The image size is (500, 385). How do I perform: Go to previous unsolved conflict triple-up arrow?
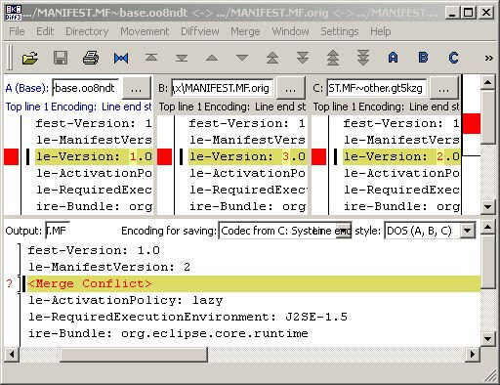(x=333, y=58)
